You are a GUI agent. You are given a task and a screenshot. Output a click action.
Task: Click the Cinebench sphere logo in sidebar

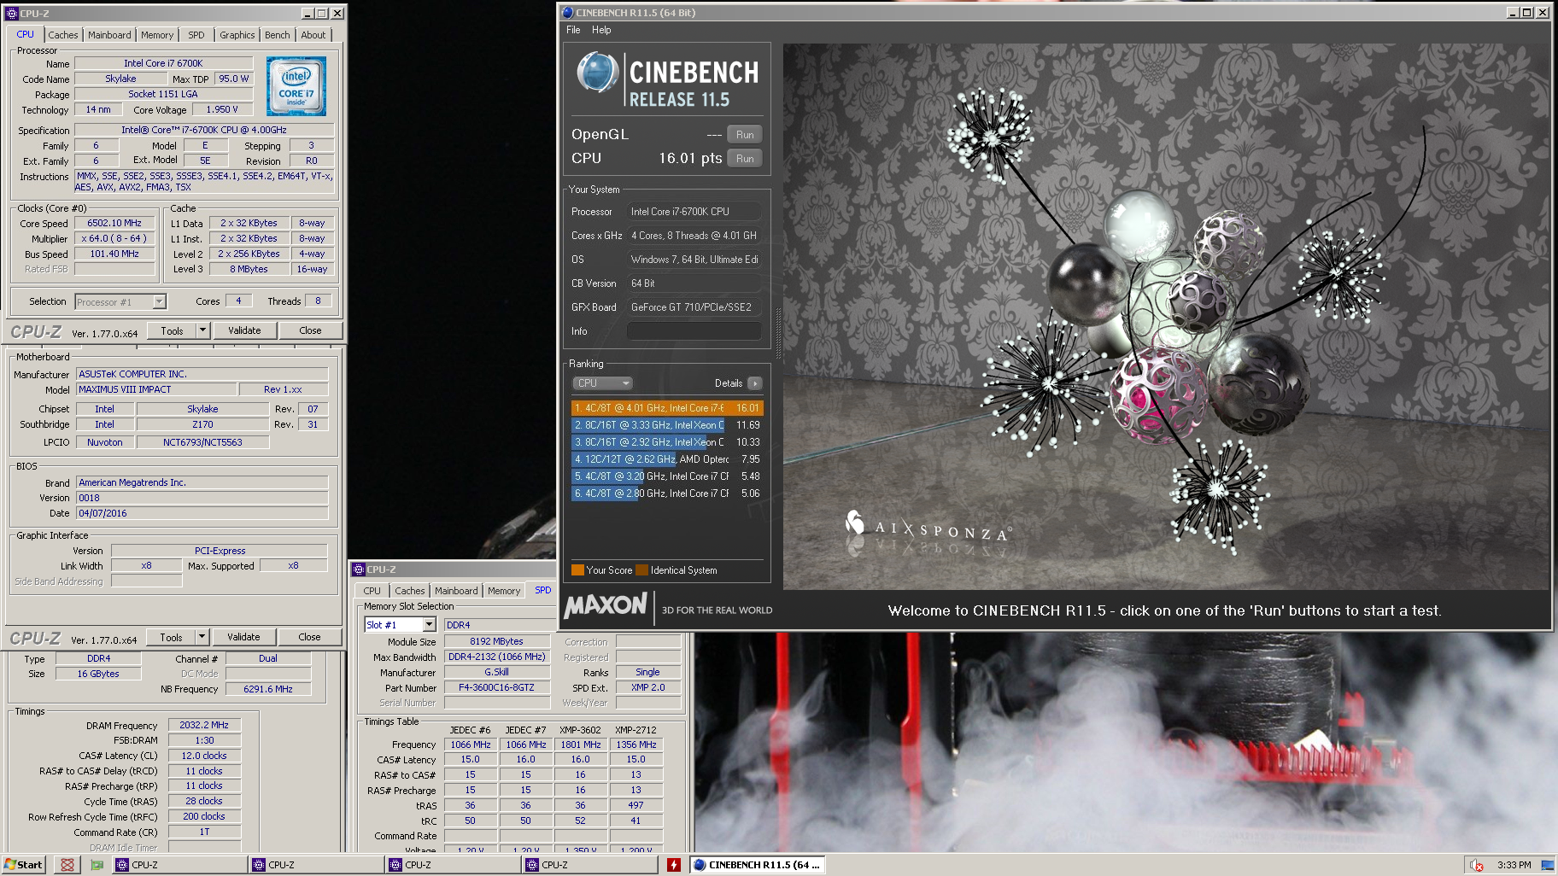click(597, 73)
